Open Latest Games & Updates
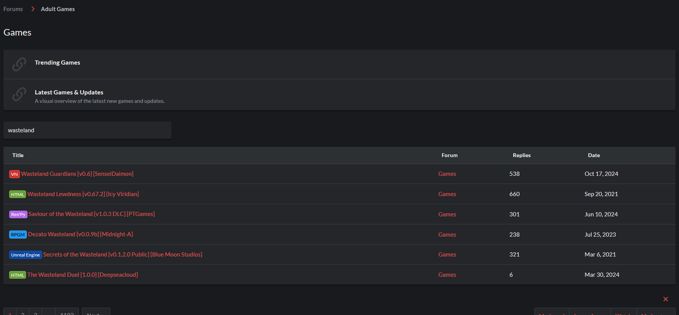Image resolution: width=679 pixels, height=315 pixels. coord(69,92)
